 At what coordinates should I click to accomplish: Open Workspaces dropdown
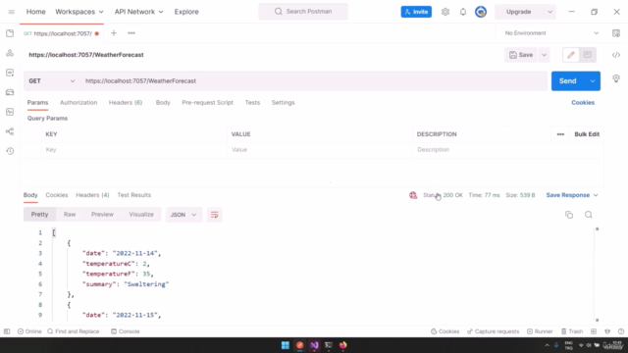click(x=79, y=12)
